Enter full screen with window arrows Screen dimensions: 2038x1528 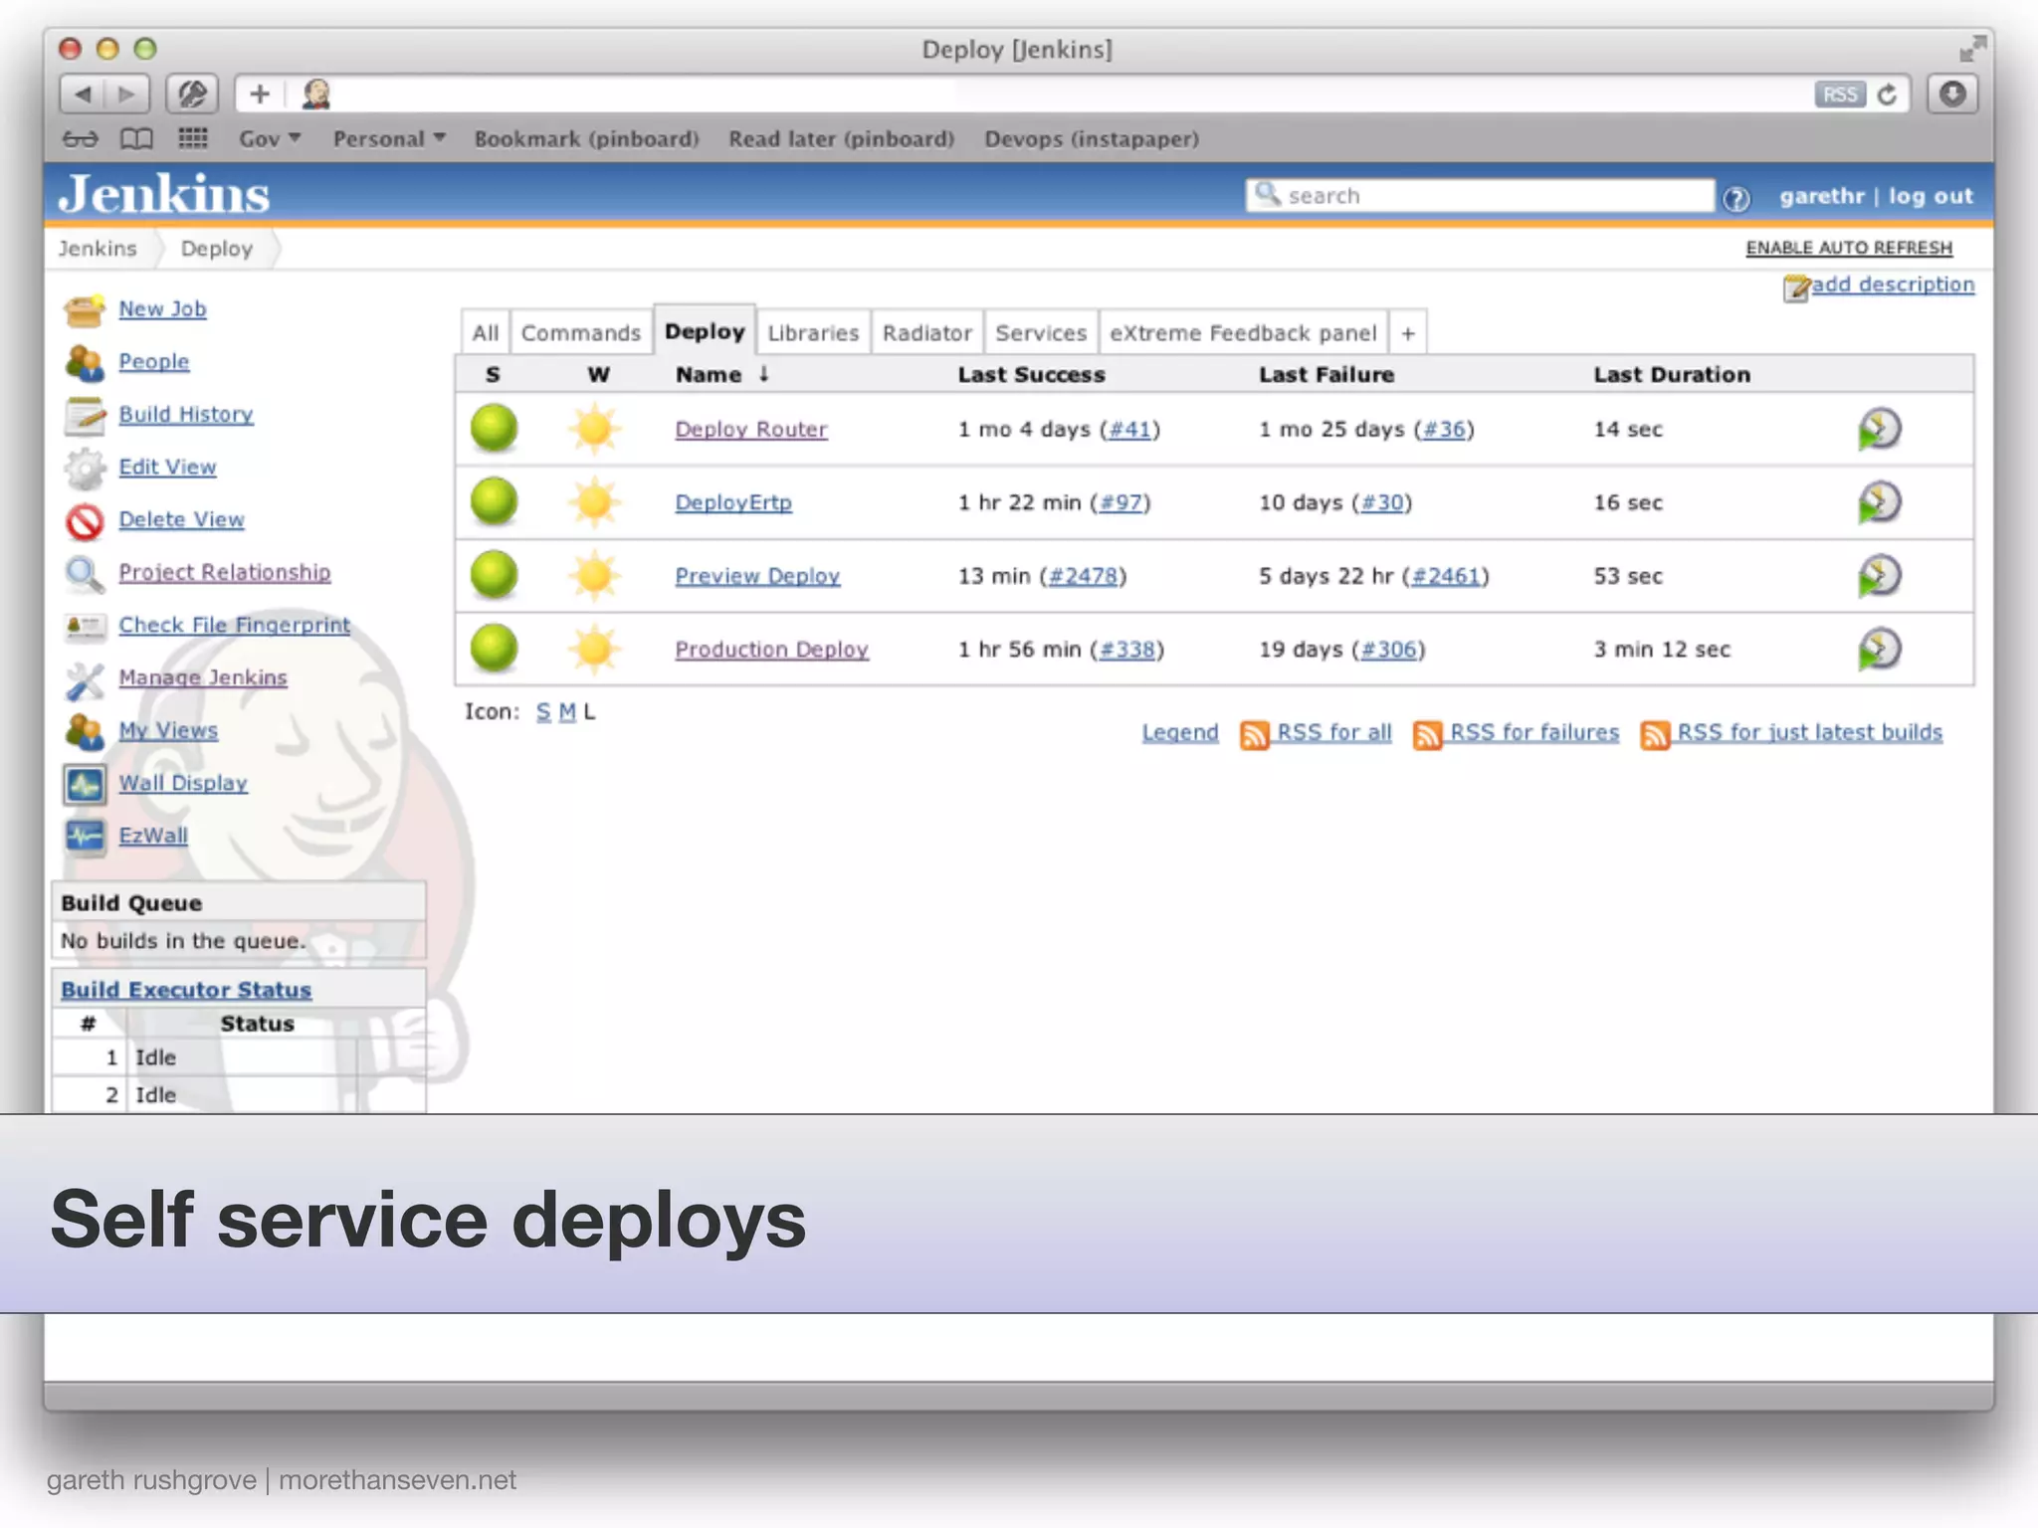click(x=1972, y=48)
